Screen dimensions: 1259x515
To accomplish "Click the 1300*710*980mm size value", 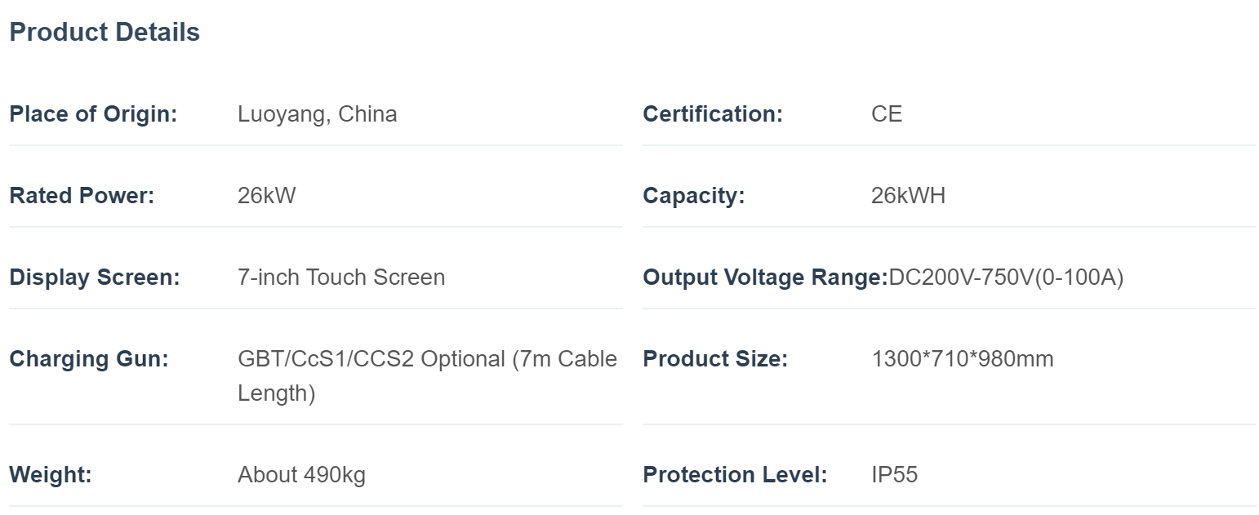I will coord(963,359).
